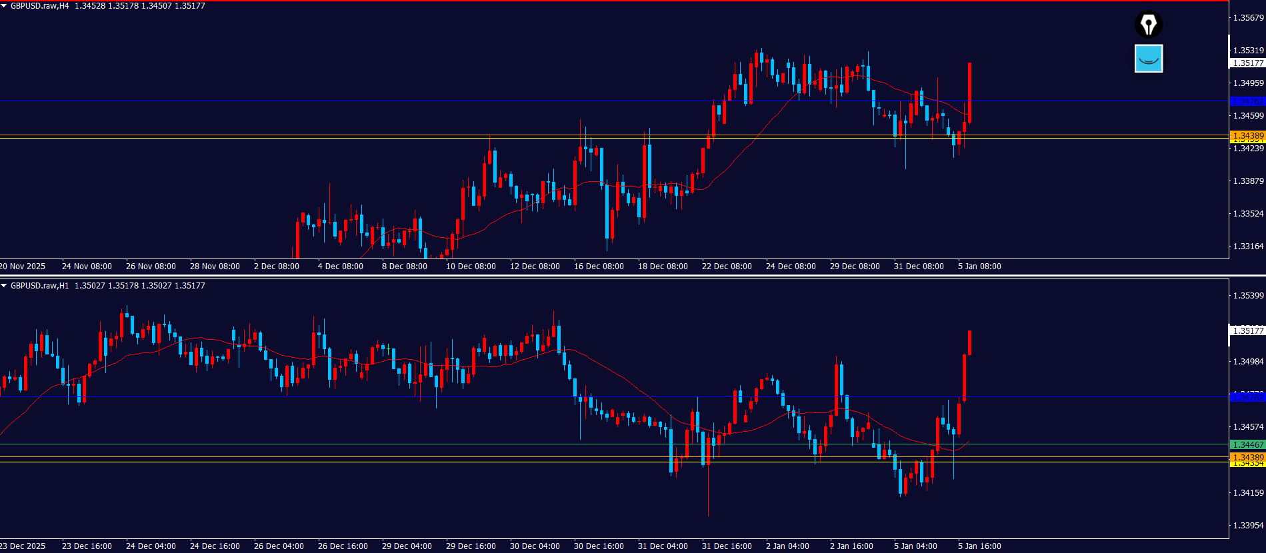Expand the GBPUSD.raw,H4 chart title triangle
Screen dimensions: 1266x553
coord(4,6)
